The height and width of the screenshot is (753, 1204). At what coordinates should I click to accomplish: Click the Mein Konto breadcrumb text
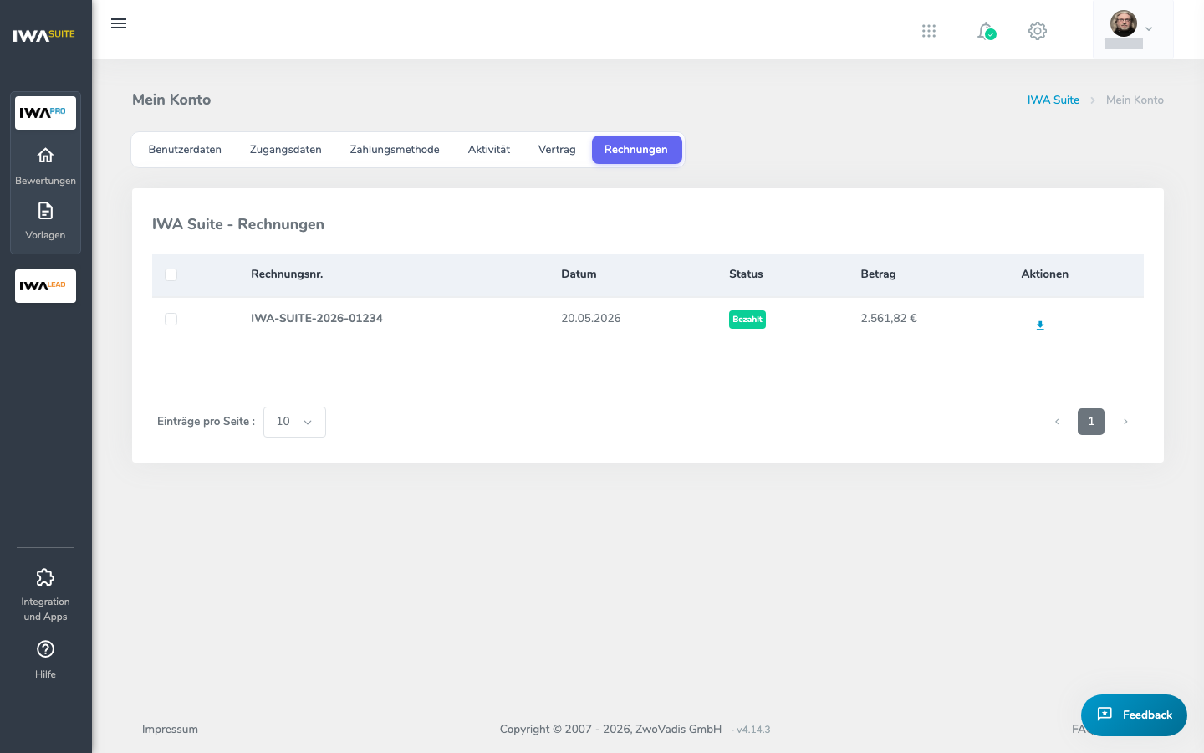[x=1135, y=100]
